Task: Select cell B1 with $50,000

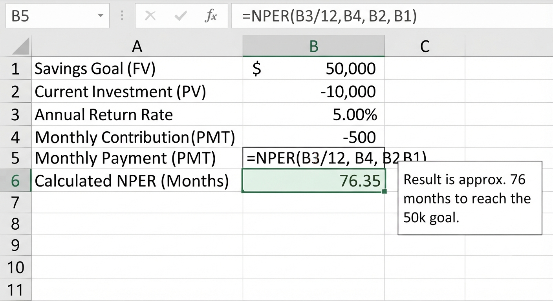Action: coord(313,69)
